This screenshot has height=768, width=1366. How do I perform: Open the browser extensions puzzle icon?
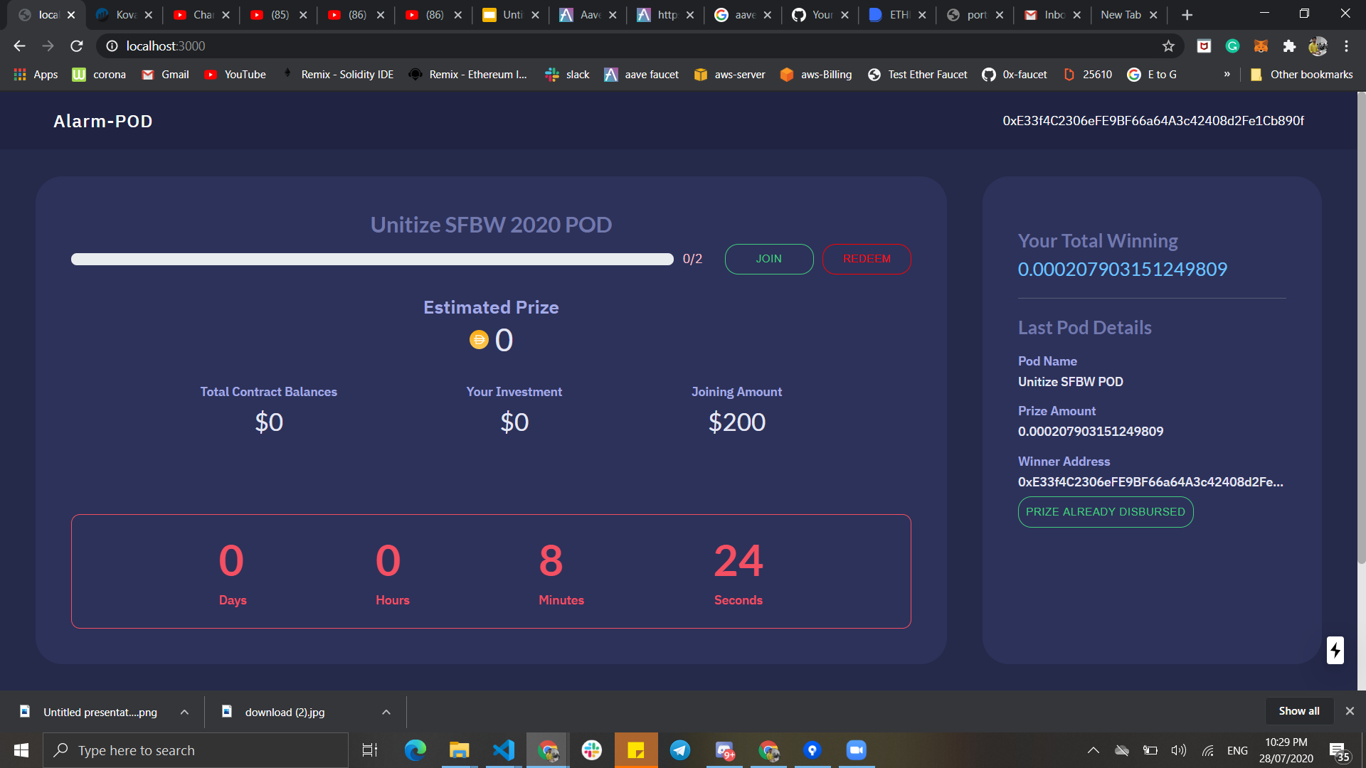[1290, 46]
